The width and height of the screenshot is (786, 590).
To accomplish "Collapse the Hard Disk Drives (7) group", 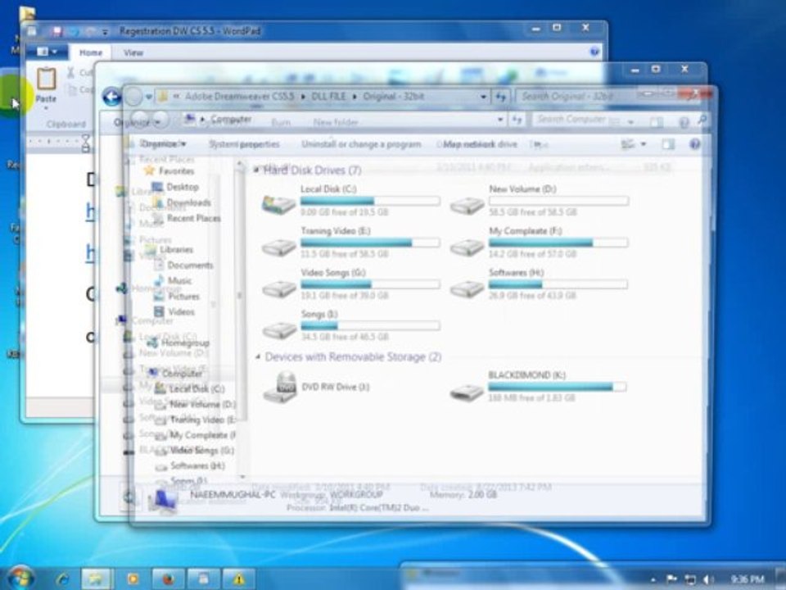I will [256, 170].
